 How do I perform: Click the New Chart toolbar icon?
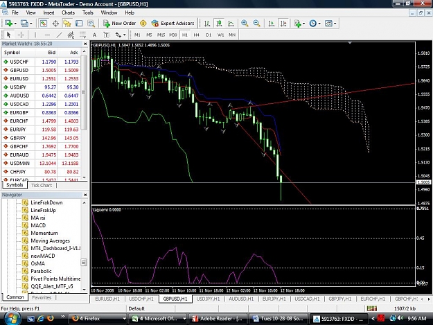pyautogui.click(x=8, y=24)
